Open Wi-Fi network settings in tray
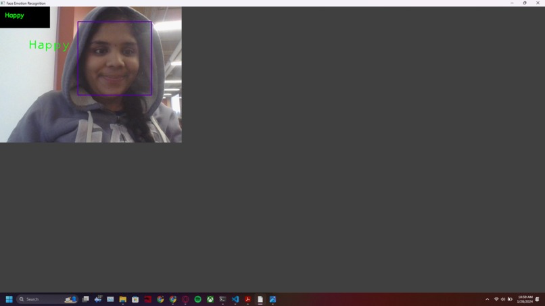 click(x=496, y=299)
